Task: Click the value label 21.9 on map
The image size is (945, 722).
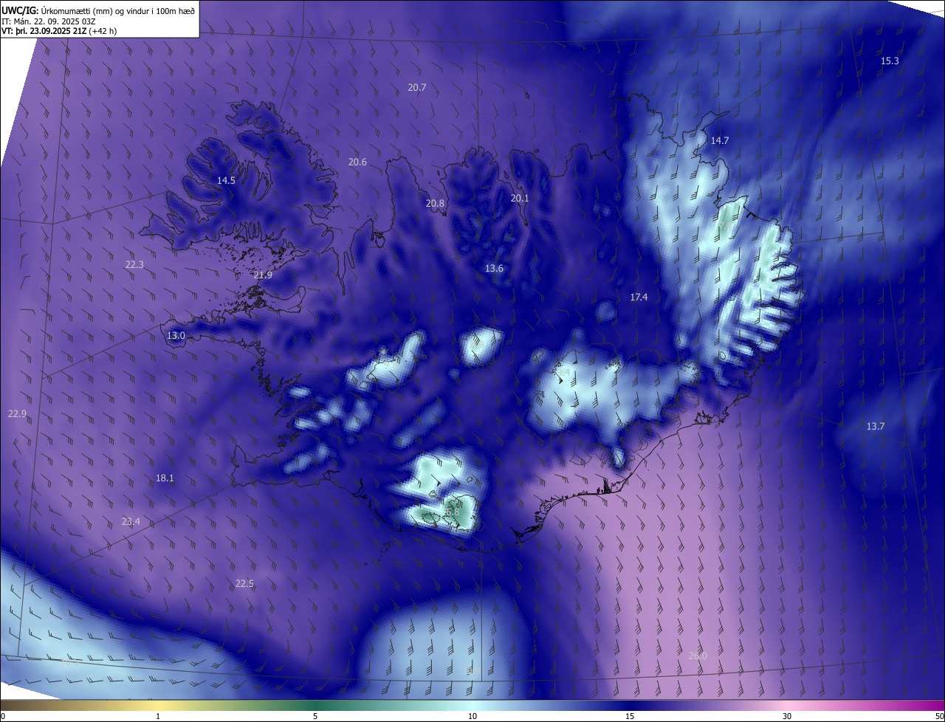Action: click(x=263, y=275)
